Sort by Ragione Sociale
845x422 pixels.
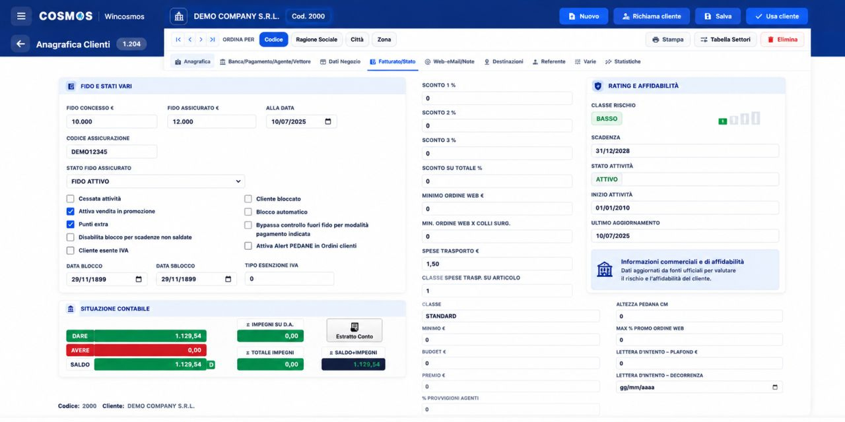pyautogui.click(x=316, y=40)
